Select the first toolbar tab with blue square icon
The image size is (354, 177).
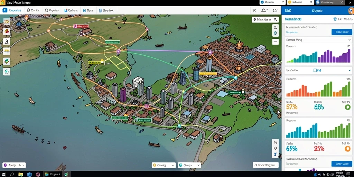pyautogui.click(x=12, y=10)
